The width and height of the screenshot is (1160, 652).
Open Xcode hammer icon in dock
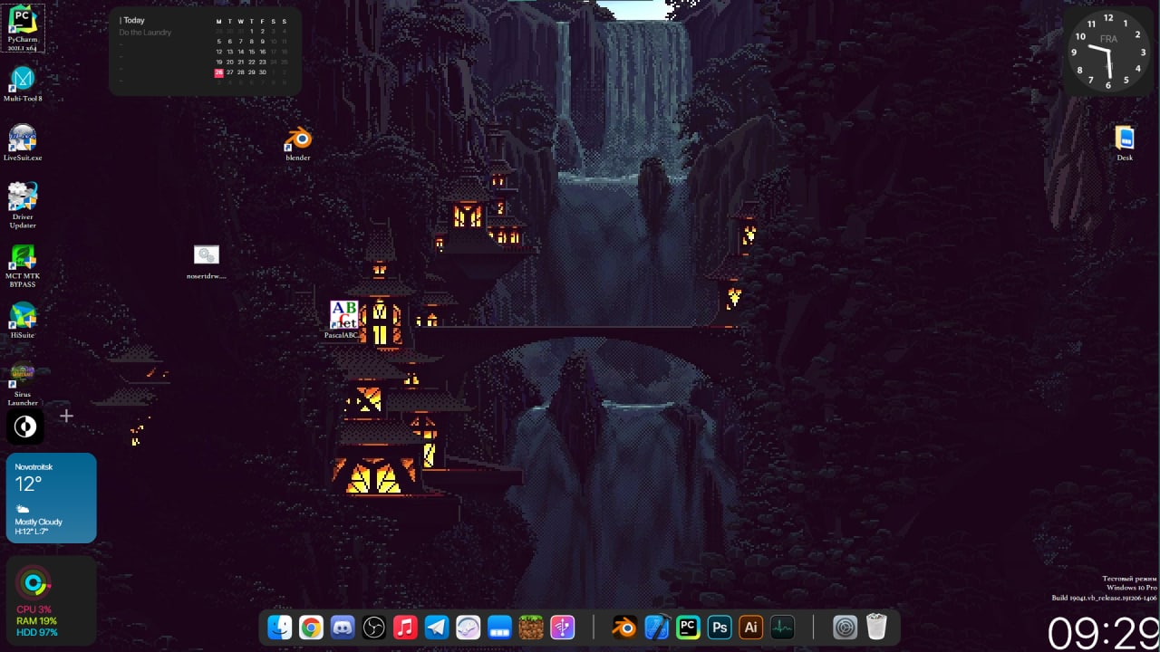pyautogui.click(x=657, y=628)
